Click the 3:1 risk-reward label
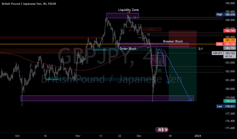The width and height of the screenshot is (237, 139). point(200,49)
